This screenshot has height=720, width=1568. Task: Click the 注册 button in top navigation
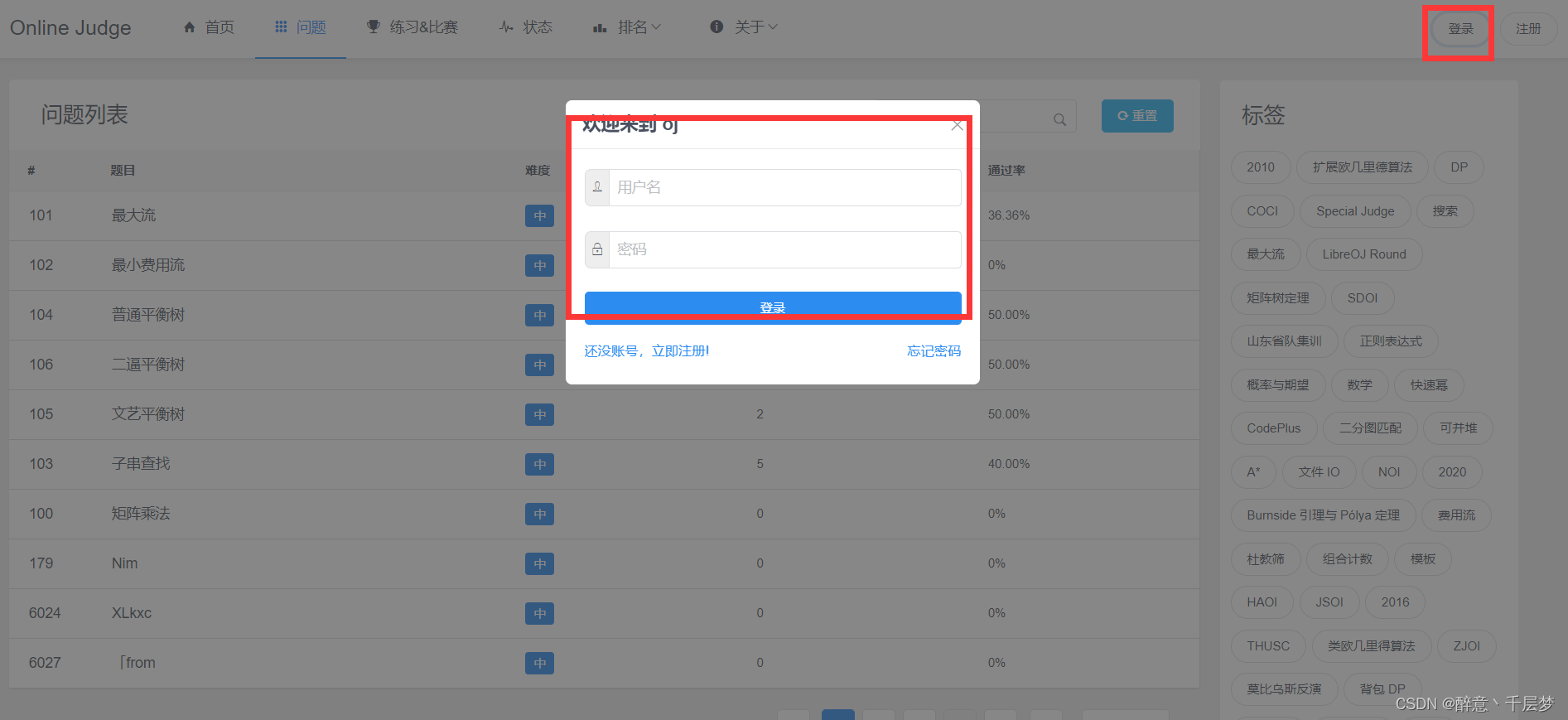(x=1528, y=29)
